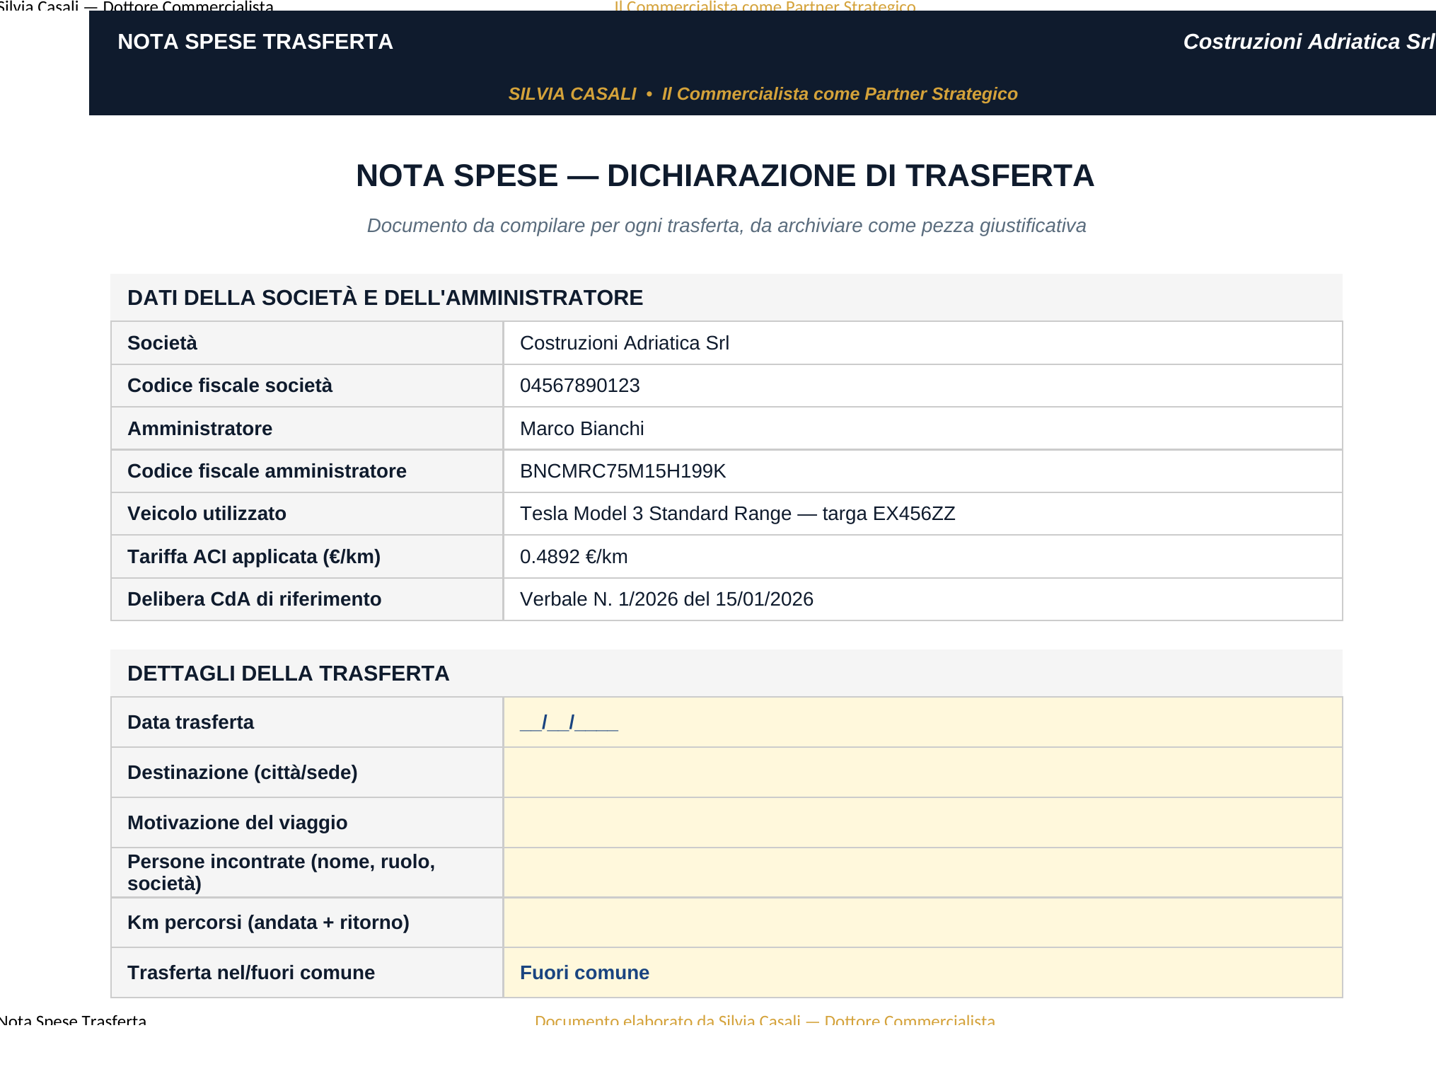Click the empty Destinazione (città/sede) field
The image size is (1436, 1086).
coord(922,773)
